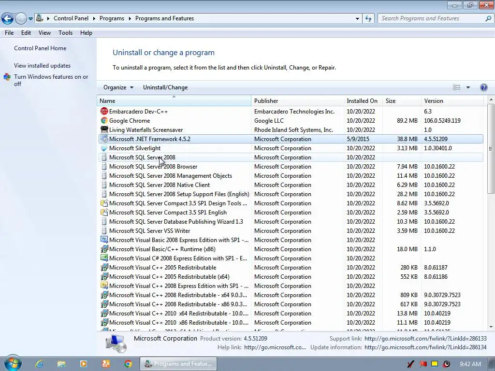Expand the Organize dropdown

click(x=118, y=87)
